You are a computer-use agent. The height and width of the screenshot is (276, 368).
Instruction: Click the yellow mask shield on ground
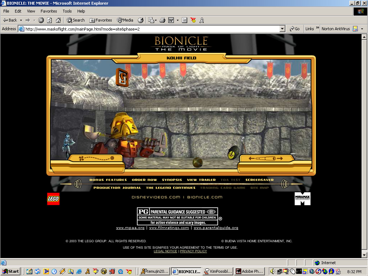pos(233,152)
